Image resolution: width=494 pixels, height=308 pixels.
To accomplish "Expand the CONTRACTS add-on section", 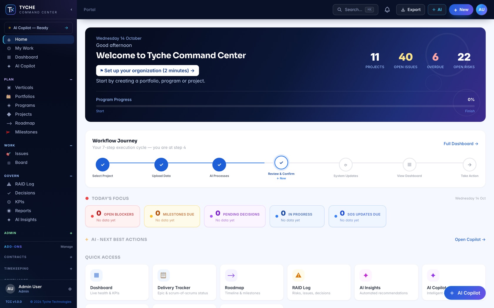I will tap(71, 257).
